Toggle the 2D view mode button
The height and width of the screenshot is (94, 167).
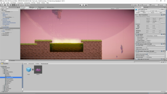click(33, 9)
